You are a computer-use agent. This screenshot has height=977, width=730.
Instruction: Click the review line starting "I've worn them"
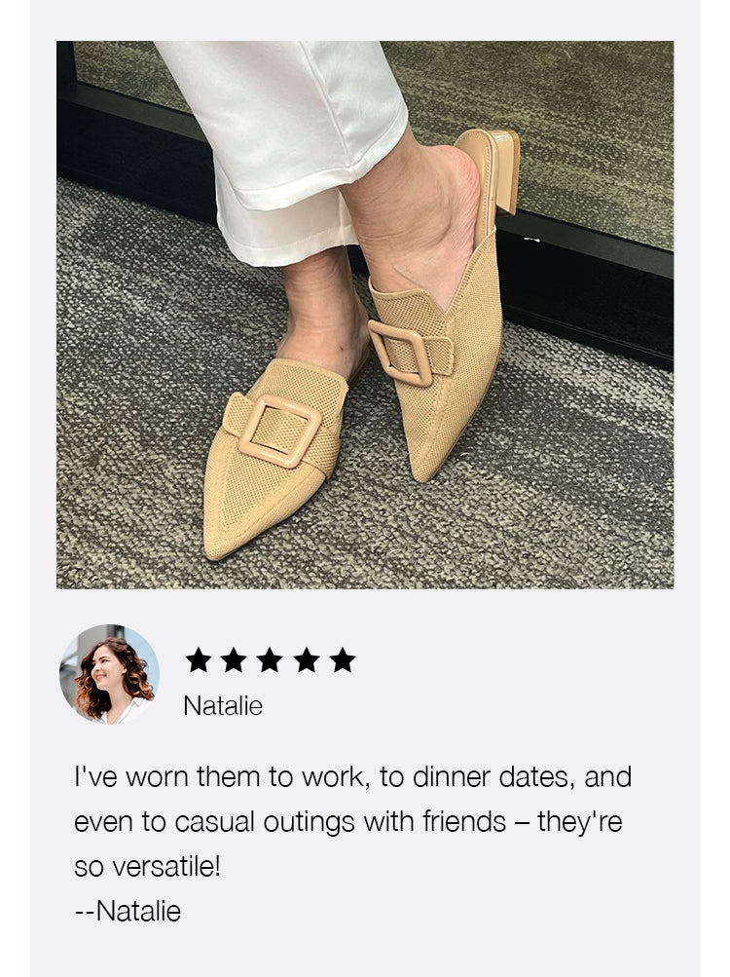353,777
